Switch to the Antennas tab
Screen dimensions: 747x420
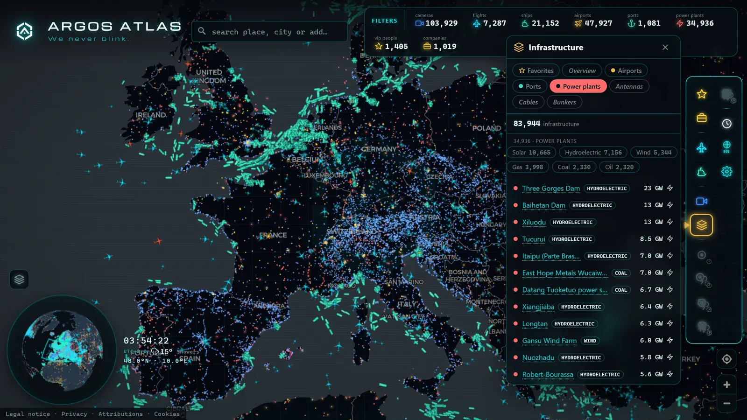click(x=629, y=86)
